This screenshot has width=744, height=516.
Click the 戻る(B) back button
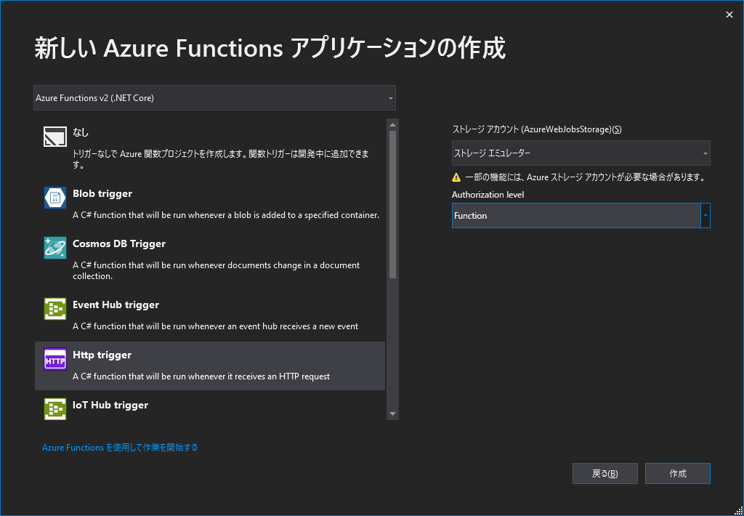[605, 473]
